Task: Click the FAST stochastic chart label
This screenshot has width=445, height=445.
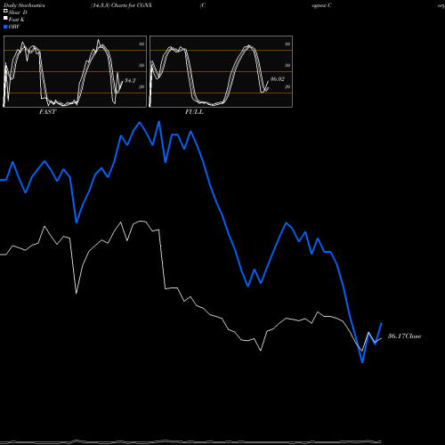Action: point(47,112)
